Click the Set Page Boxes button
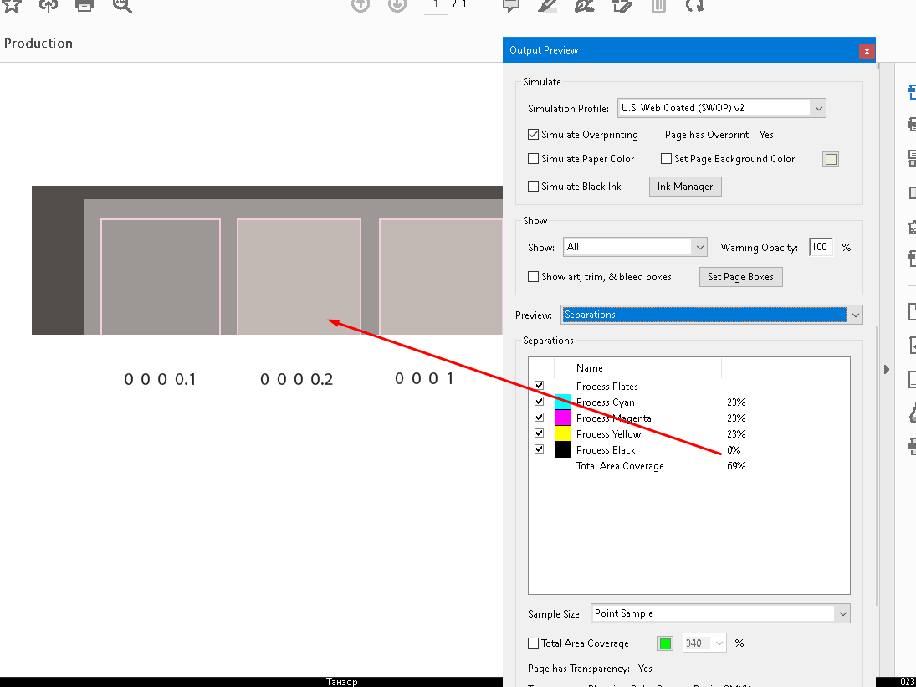The image size is (916, 687). click(740, 277)
